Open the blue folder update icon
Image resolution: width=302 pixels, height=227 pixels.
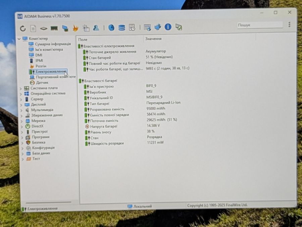point(158,27)
